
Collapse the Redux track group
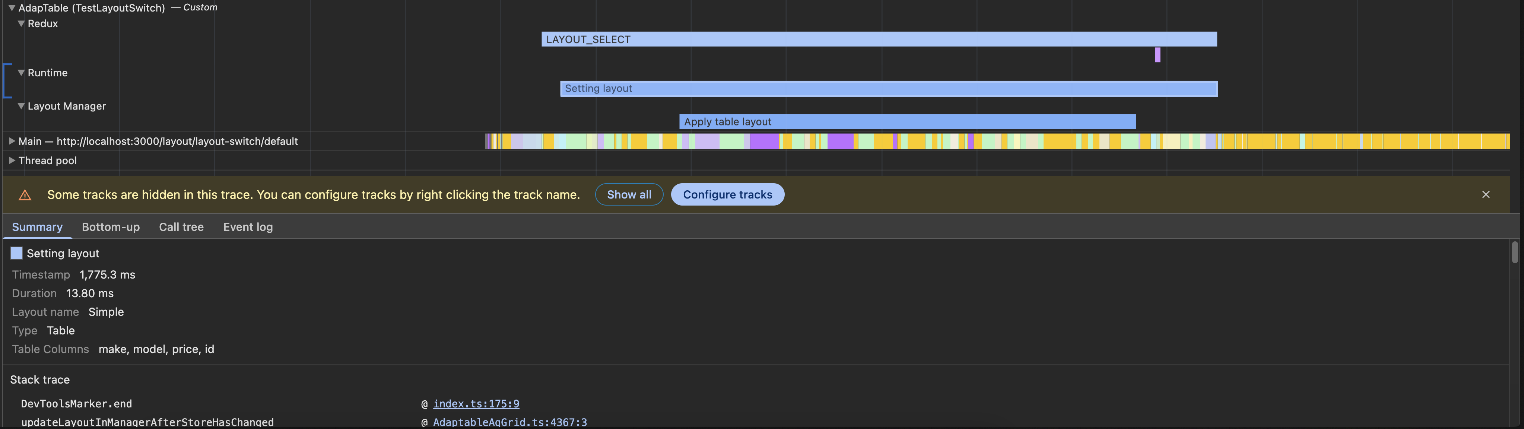[x=21, y=24]
